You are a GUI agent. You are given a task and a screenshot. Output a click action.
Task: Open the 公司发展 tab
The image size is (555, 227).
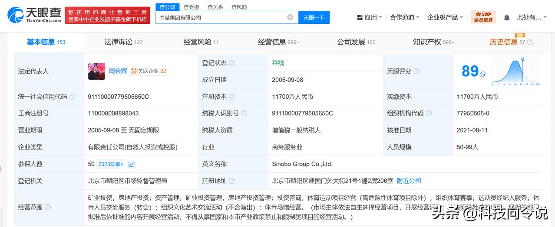[x=356, y=42]
